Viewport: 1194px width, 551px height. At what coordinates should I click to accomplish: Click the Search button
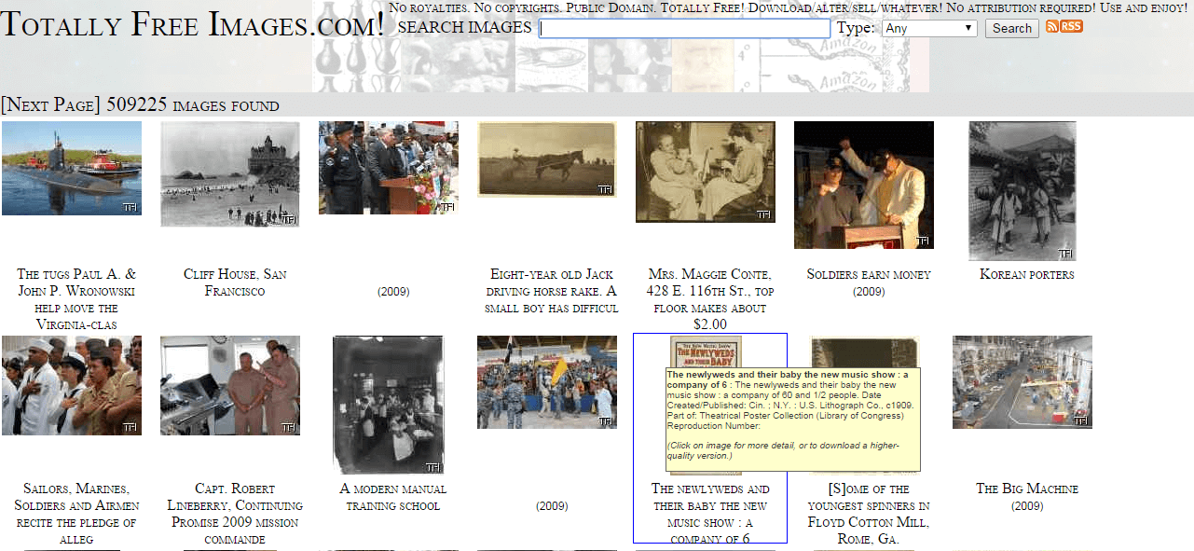[x=1011, y=28]
